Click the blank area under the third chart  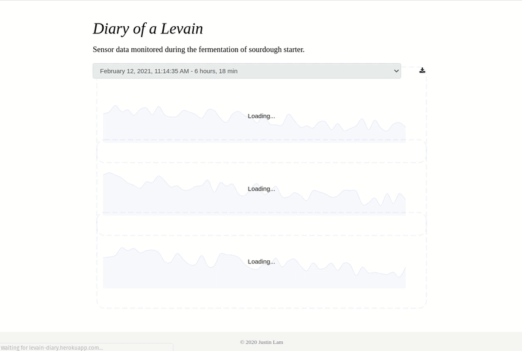[x=261, y=298]
